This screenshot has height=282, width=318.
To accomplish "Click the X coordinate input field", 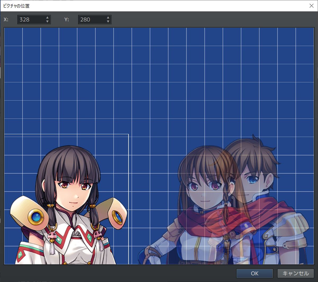I will pyautogui.click(x=34, y=19).
